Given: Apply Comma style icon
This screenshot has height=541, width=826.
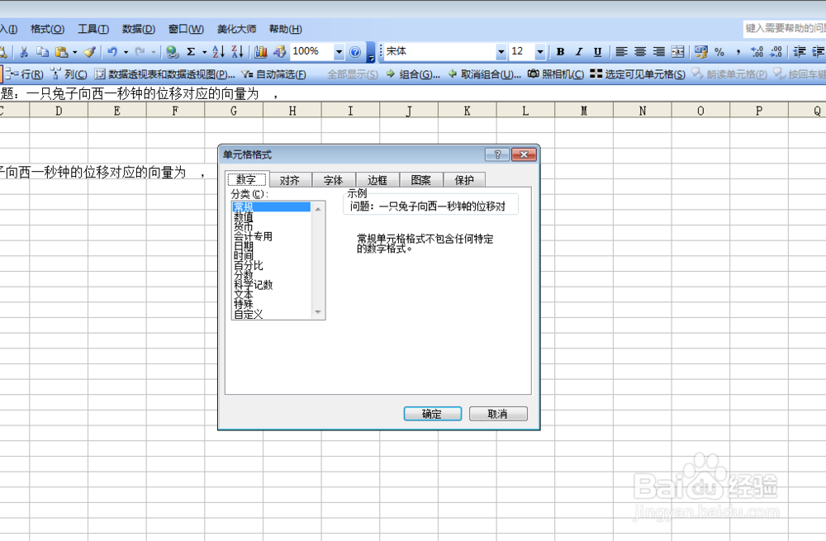Looking at the screenshot, I should point(738,52).
